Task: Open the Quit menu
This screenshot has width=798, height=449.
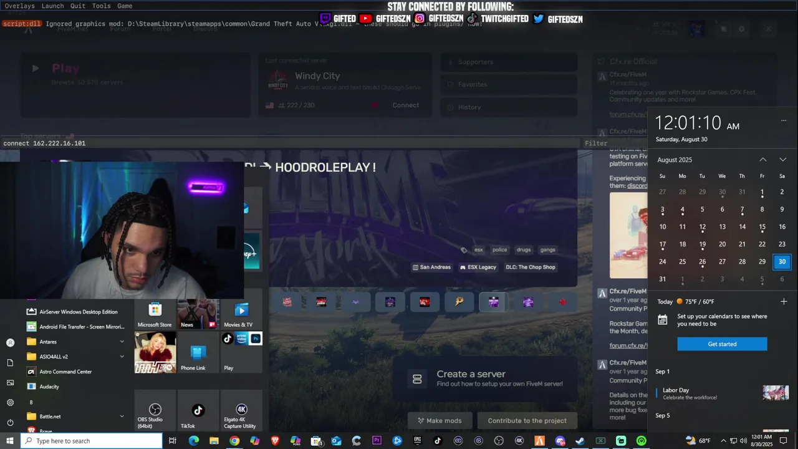Action: click(78, 6)
